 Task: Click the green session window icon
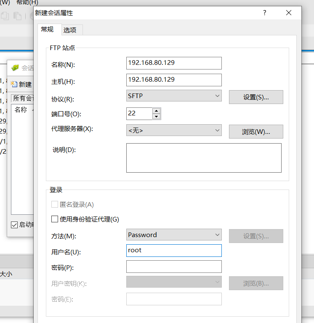15,67
